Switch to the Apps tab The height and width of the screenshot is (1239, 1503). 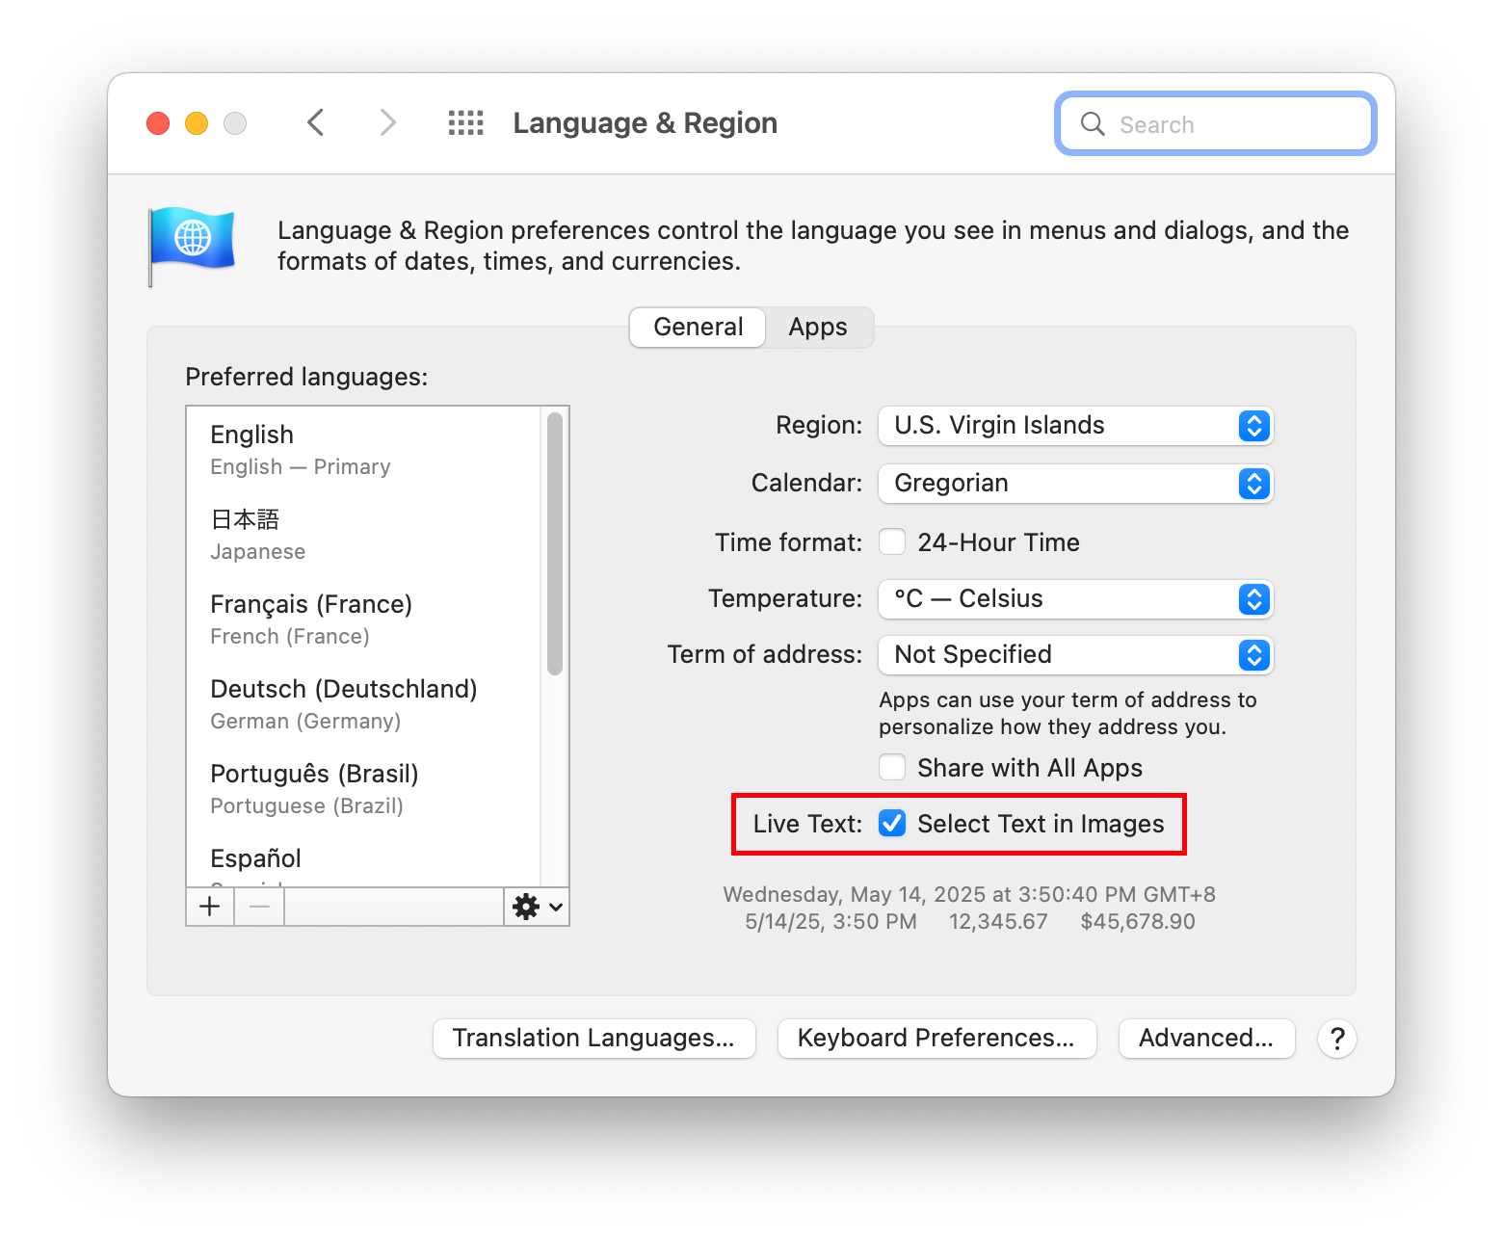click(x=818, y=327)
